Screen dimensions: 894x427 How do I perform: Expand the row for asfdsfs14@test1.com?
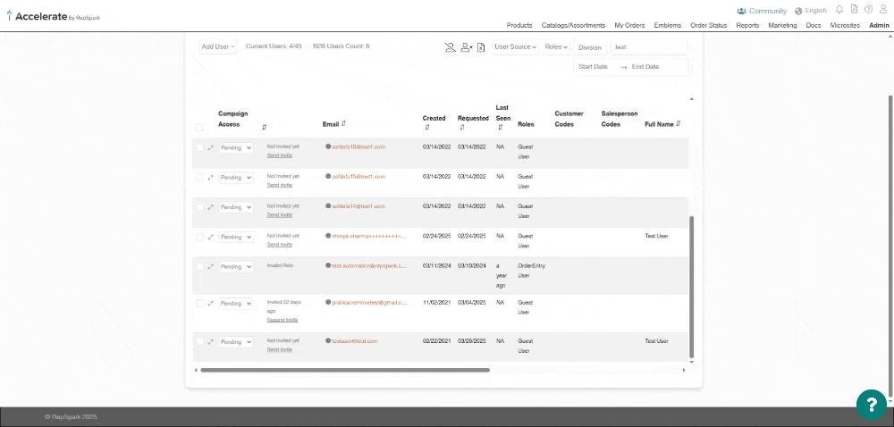210,207
